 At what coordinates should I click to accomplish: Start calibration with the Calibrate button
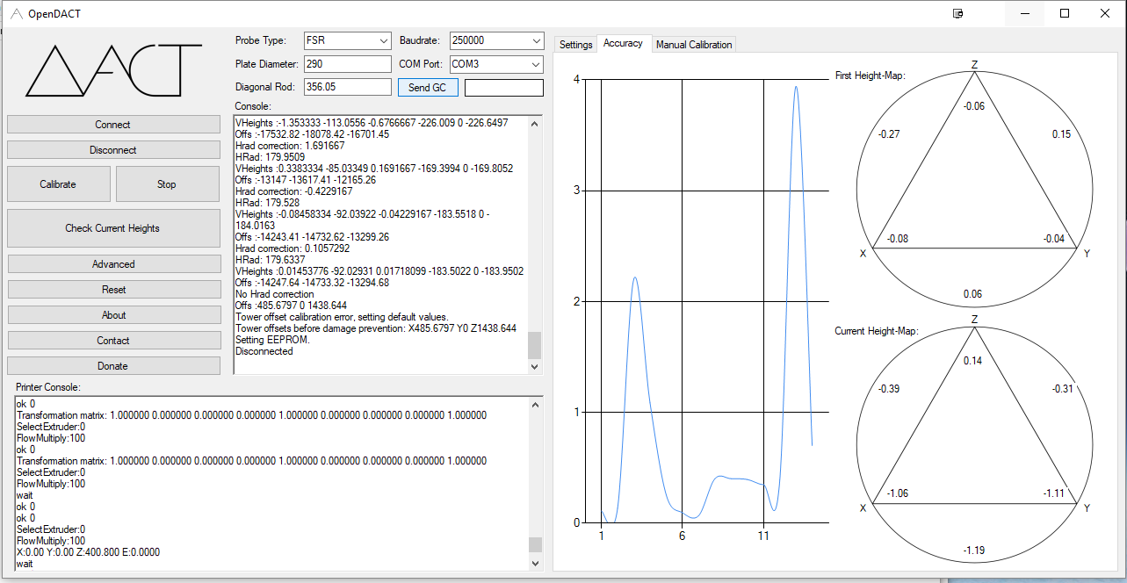(58, 184)
